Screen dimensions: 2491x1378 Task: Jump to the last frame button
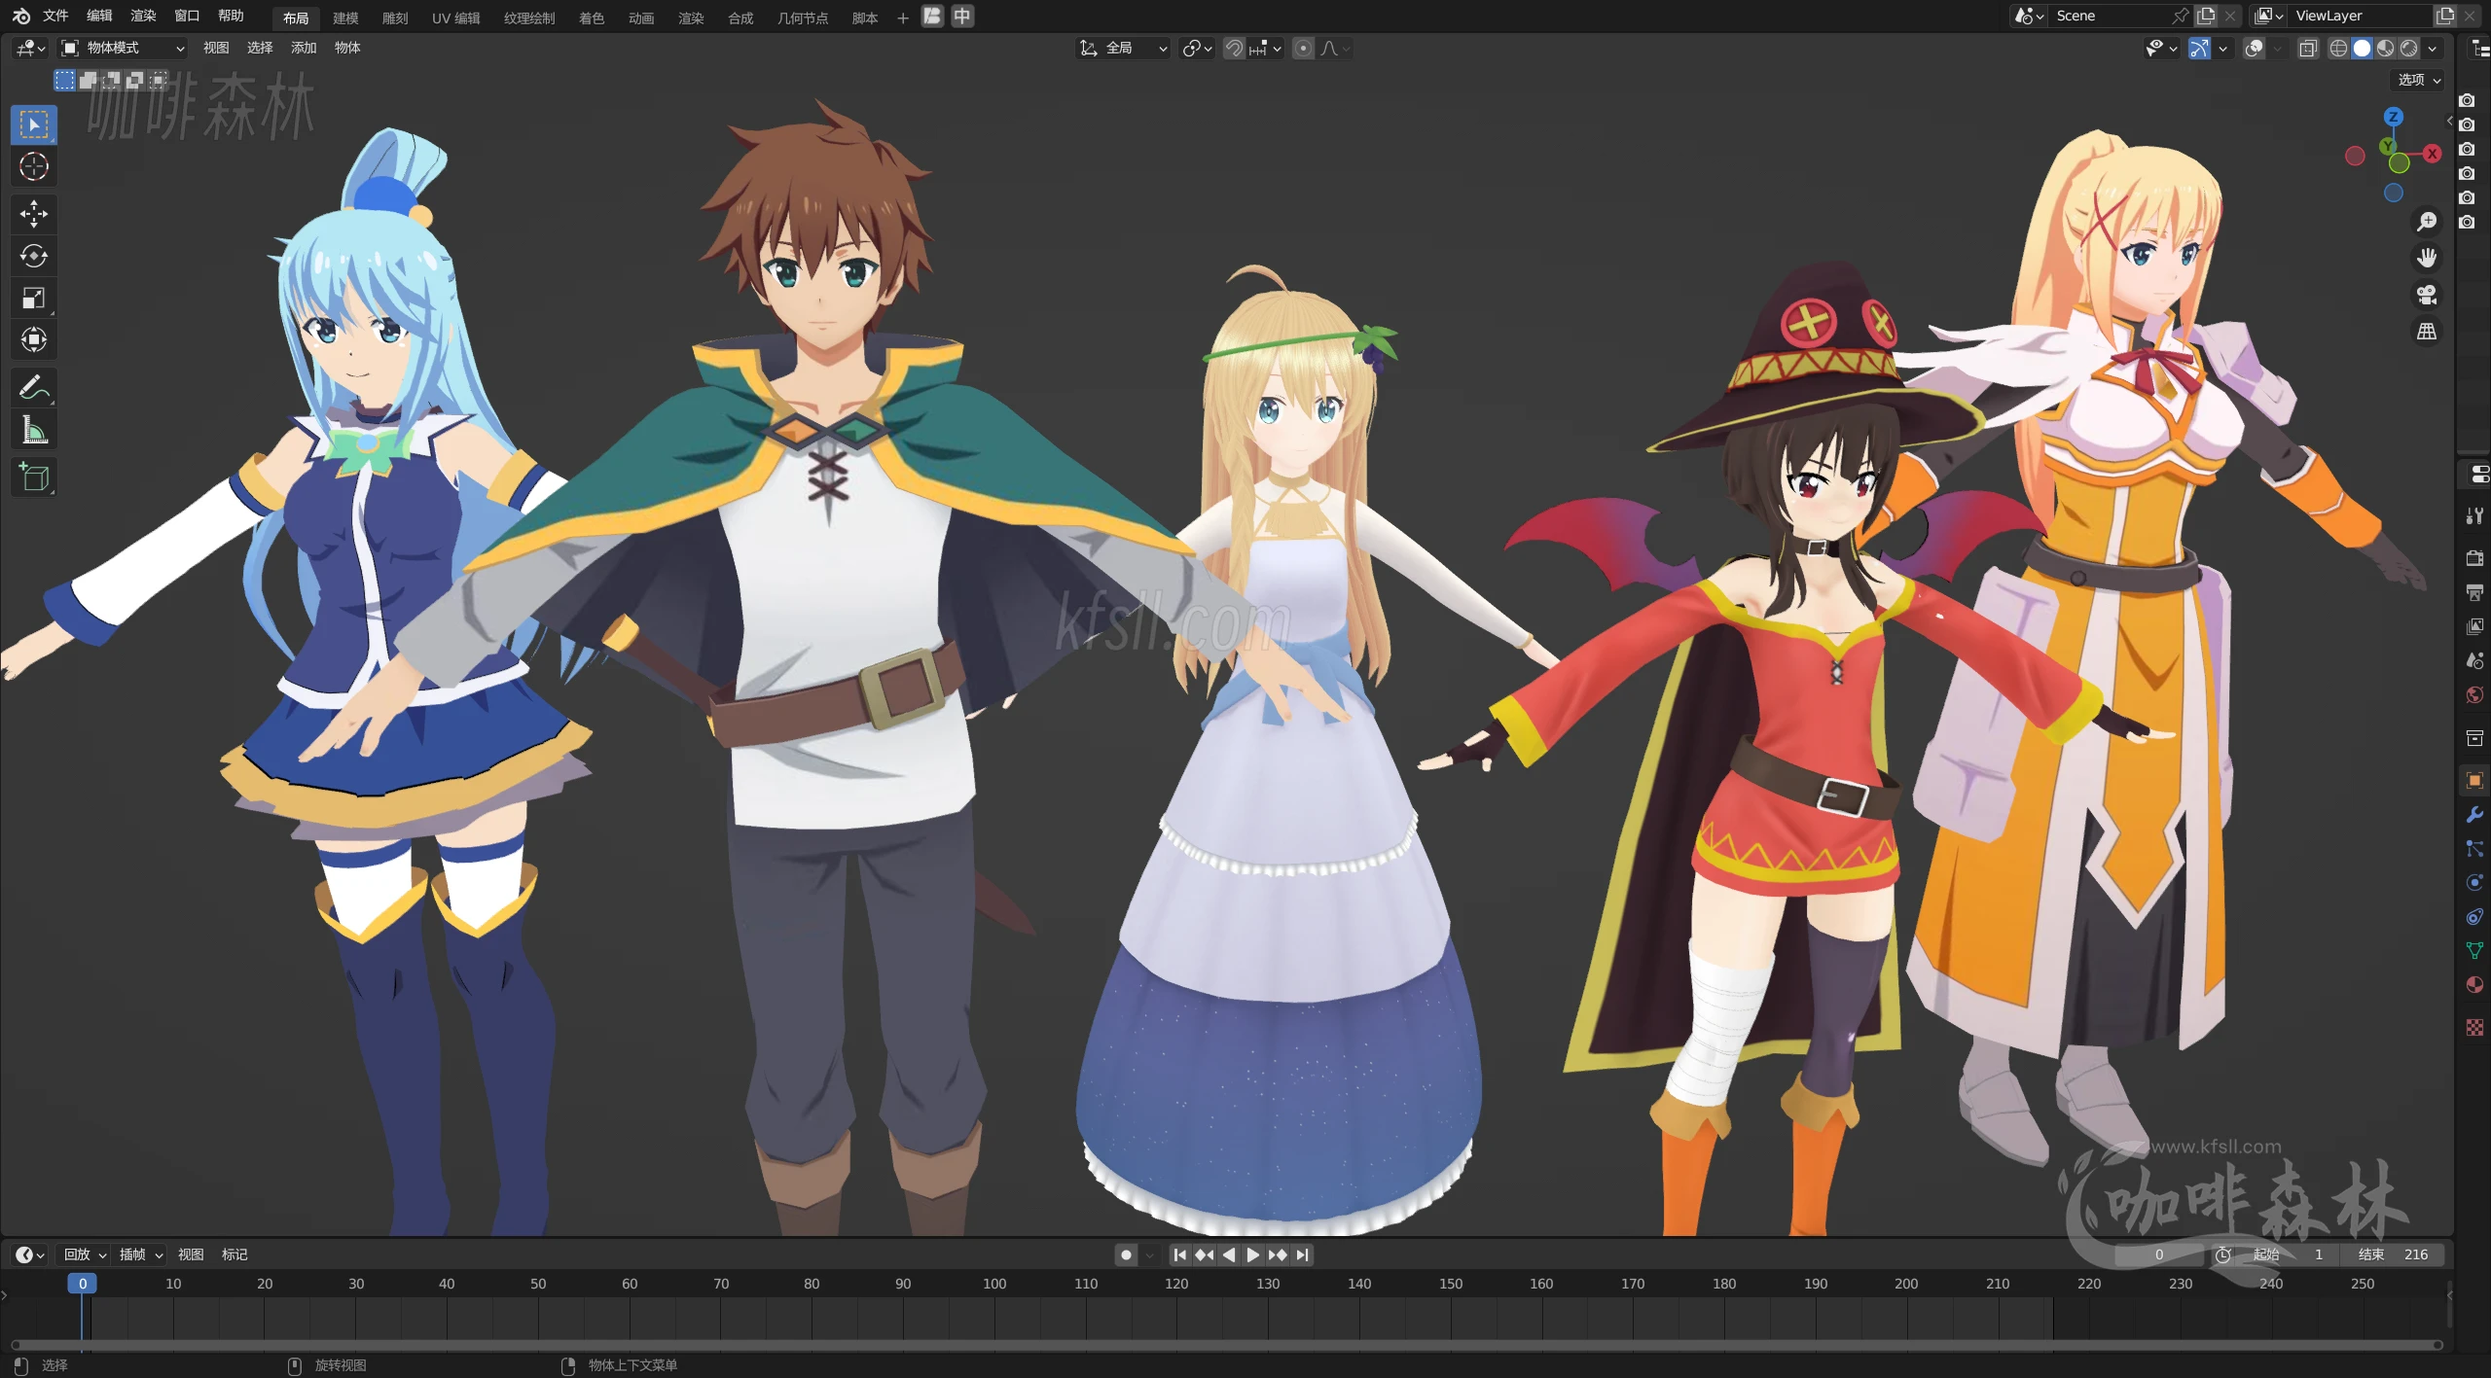(x=1302, y=1254)
